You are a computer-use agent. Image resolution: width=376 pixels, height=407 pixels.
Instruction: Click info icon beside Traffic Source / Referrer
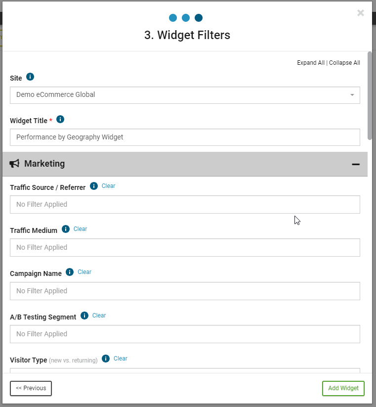(x=94, y=186)
